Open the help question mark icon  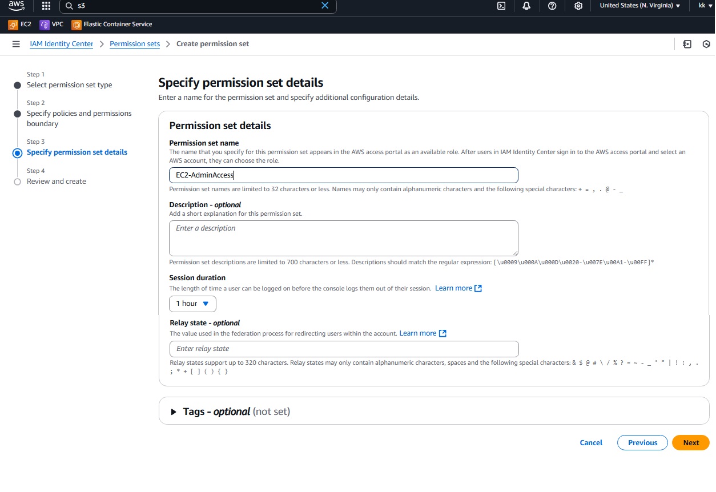(x=552, y=6)
